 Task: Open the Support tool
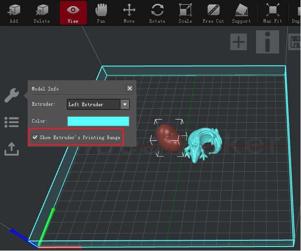(x=242, y=13)
